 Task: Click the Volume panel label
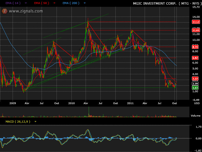tap(195, 116)
